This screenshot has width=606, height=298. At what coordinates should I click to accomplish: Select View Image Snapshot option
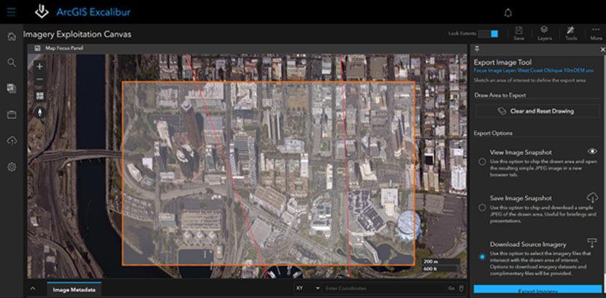click(482, 162)
